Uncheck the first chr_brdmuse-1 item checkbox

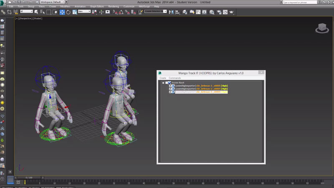point(170,86)
